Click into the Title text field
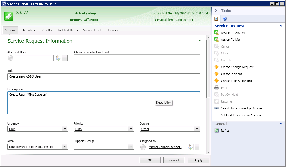Screen dimensions: 286x167 pos(104,76)
